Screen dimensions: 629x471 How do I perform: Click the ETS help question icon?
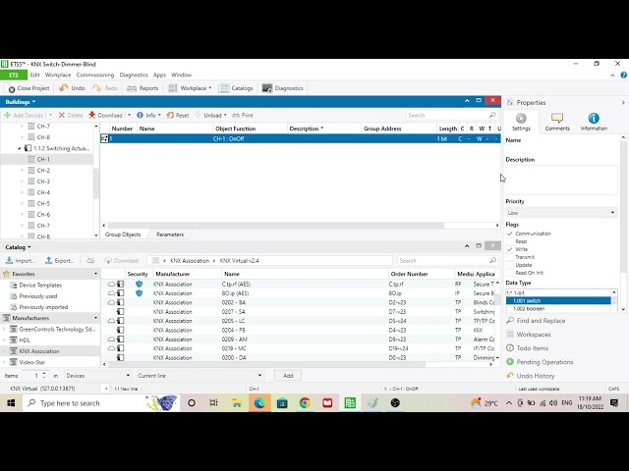pos(624,75)
